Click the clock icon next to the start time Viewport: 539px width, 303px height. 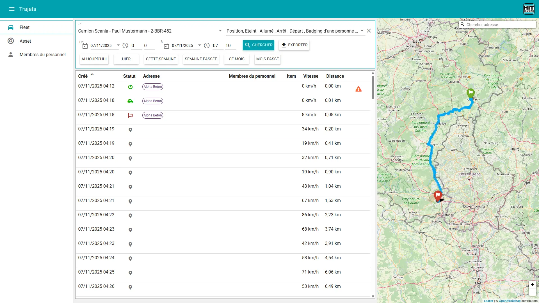coord(125,45)
